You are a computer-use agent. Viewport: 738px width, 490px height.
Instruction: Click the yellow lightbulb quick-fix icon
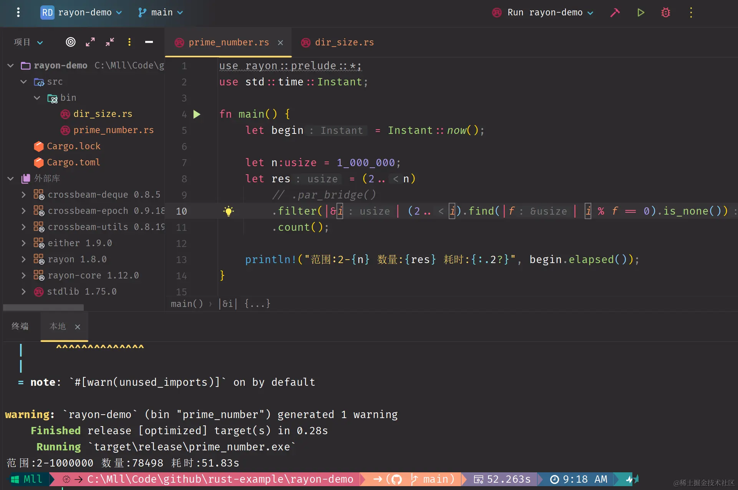tap(229, 211)
